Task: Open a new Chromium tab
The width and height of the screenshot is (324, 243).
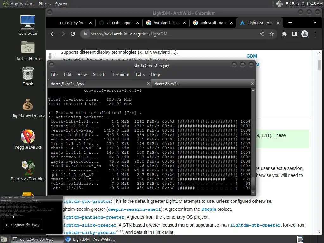Action: pyautogui.click(x=290, y=23)
